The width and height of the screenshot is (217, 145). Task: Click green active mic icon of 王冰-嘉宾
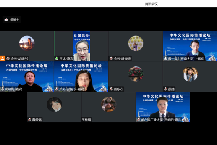pyautogui.click(x=57, y=59)
